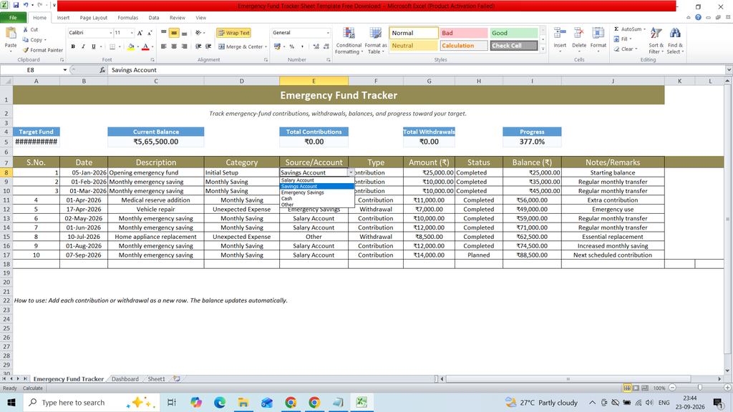Viewport: 733px width, 412px height.
Task: Click the borders icon
Action: click(112, 46)
